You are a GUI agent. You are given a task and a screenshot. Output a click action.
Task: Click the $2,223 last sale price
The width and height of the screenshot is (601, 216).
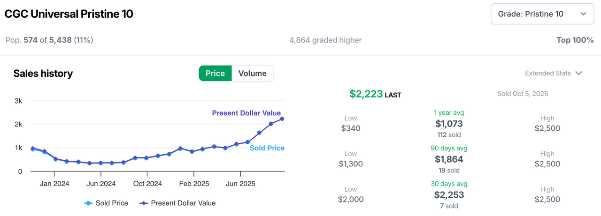[366, 94]
